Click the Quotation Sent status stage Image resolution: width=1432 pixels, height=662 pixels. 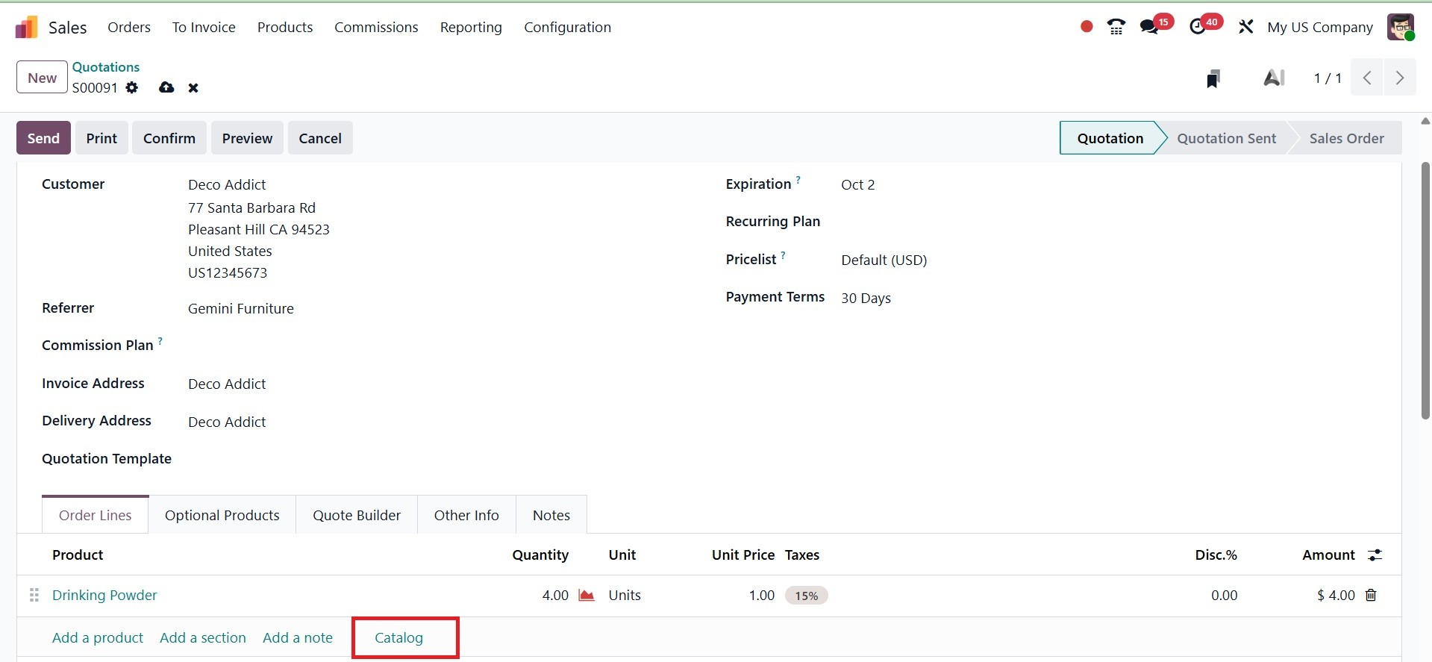click(x=1226, y=138)
